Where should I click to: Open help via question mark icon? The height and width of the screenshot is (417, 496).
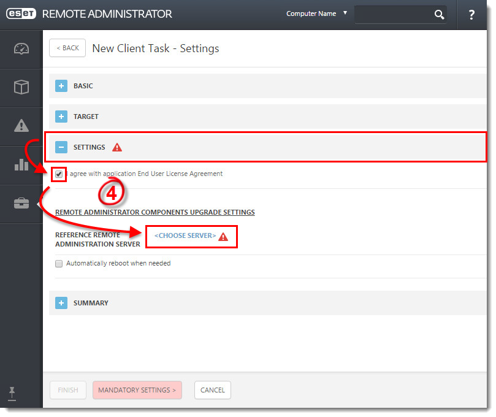point(471,15)
